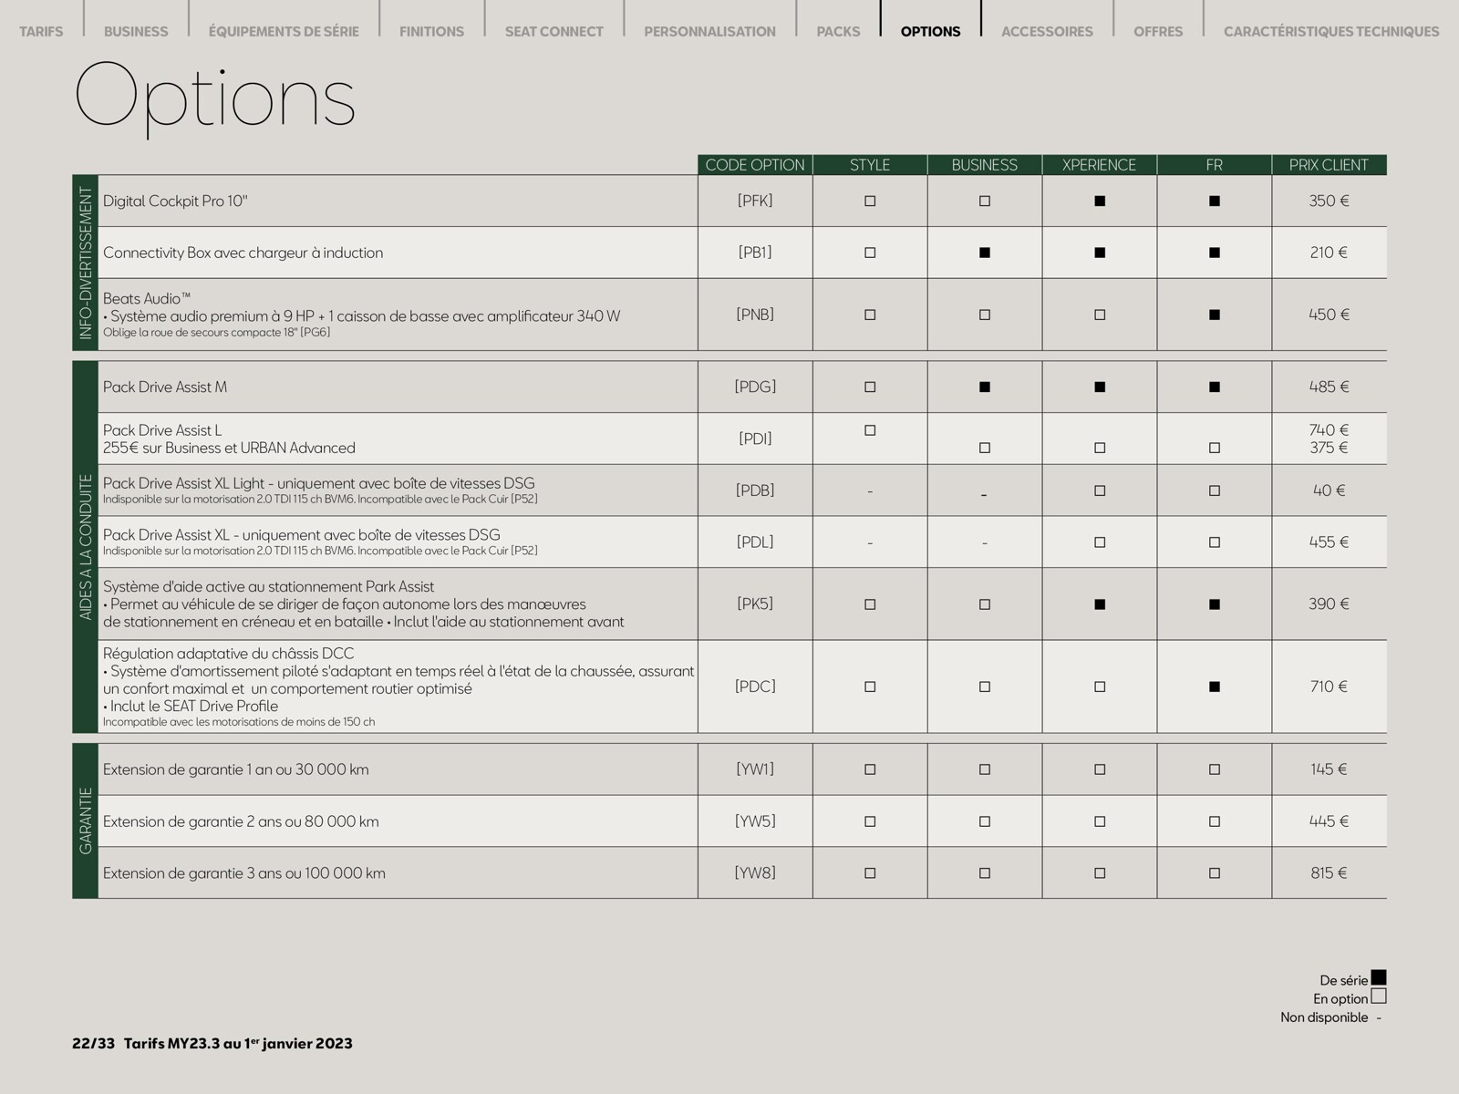Screen dimensions: 1459x1094
Task: Click 2 ans warranty Business box
Action: [985, 821]
